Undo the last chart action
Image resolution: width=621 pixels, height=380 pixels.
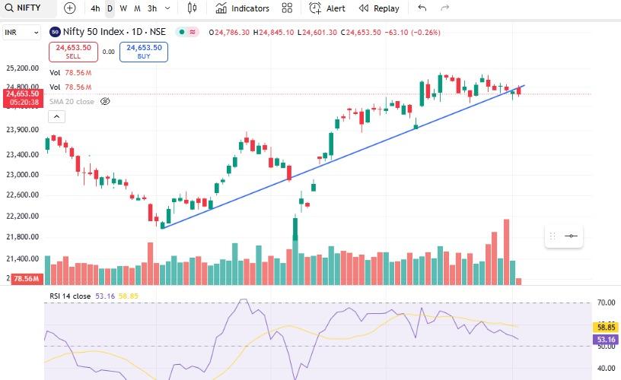click(x=422, y=8)
